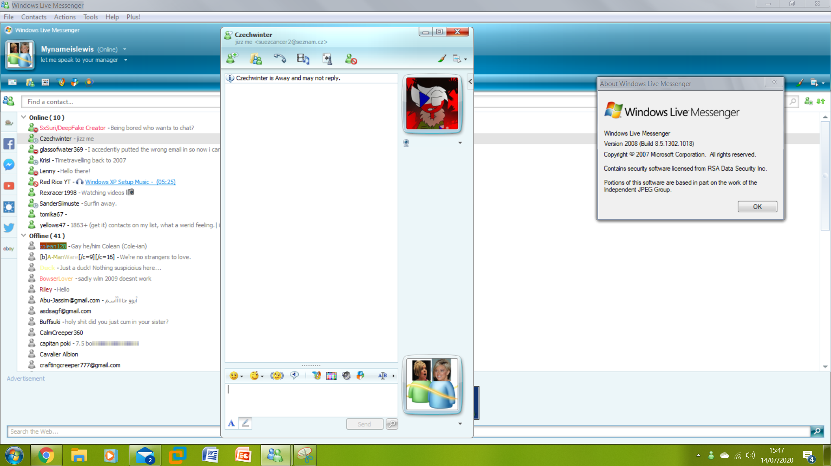The image size is (831, 466).
Task: Send a nudge with shaking face icon
Action: (277, 376)
